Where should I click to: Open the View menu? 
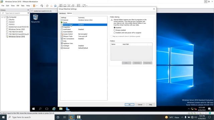coord(13,6)
